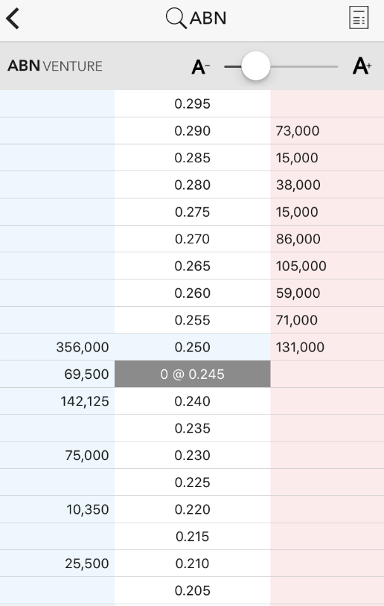Click the ABN VENTURE stock name
The image size is (384, 606).
[55, 66]
